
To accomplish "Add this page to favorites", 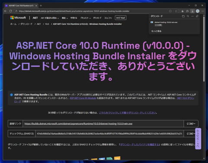I will [x=176, y=11].
